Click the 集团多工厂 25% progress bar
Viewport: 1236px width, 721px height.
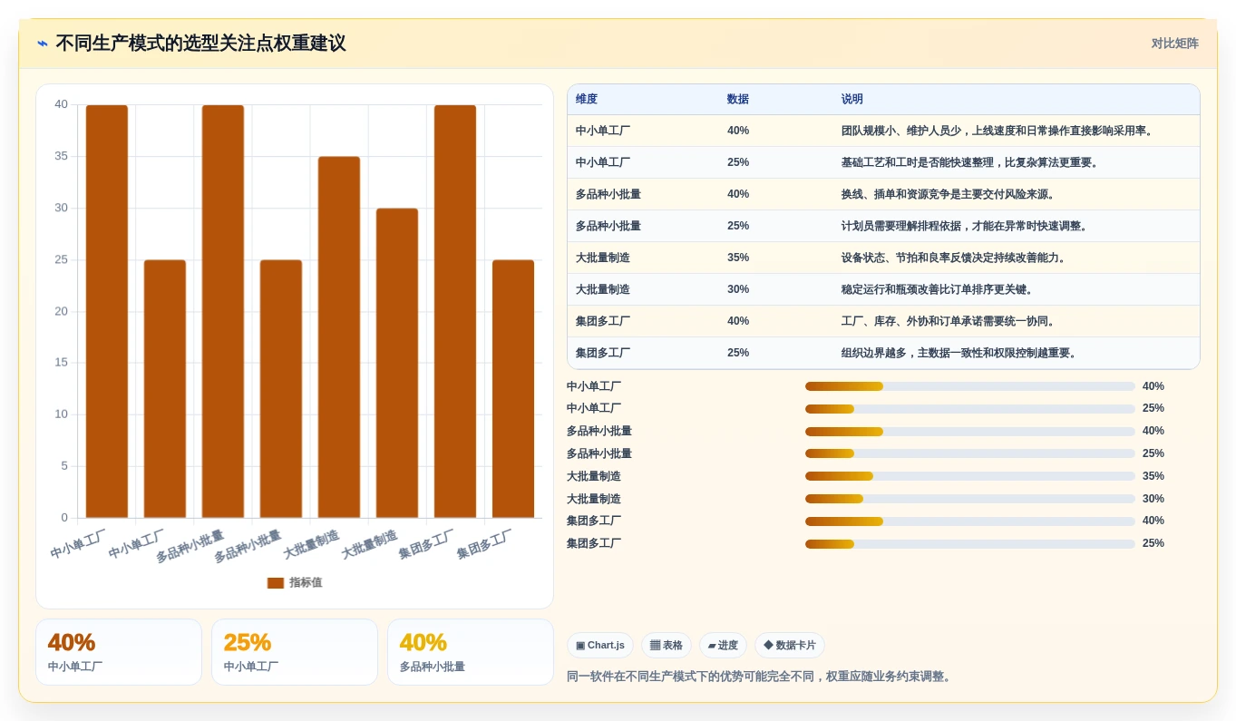click(970, 544)
